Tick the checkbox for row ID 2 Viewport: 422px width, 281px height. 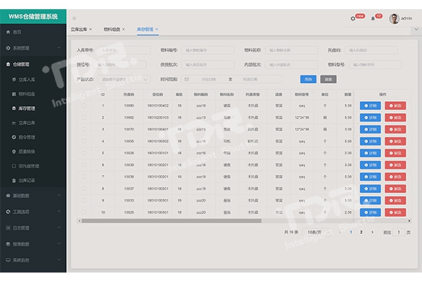coord(84,117)
